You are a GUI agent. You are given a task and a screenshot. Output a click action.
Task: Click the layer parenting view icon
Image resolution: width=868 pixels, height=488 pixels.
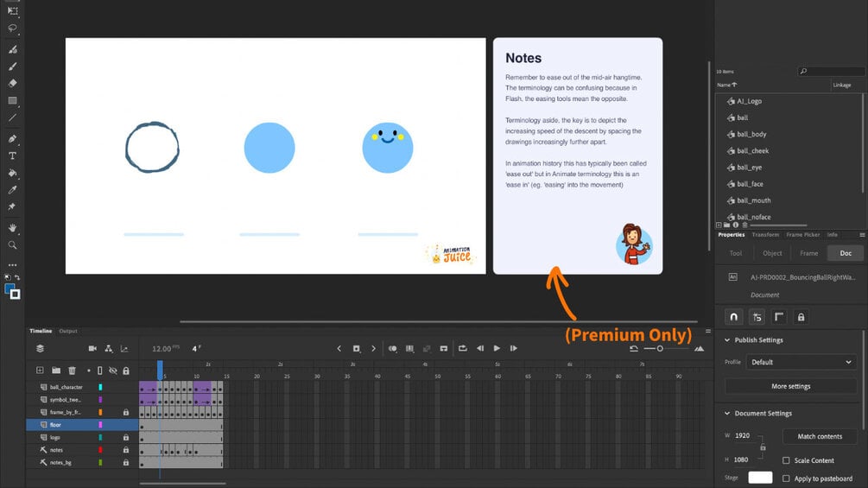pyautogui.click(x=109, y=348)
